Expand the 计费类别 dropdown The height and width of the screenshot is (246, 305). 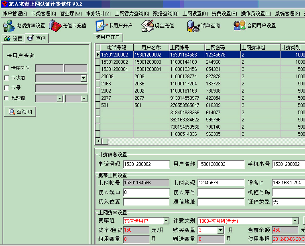coord(295,221)
